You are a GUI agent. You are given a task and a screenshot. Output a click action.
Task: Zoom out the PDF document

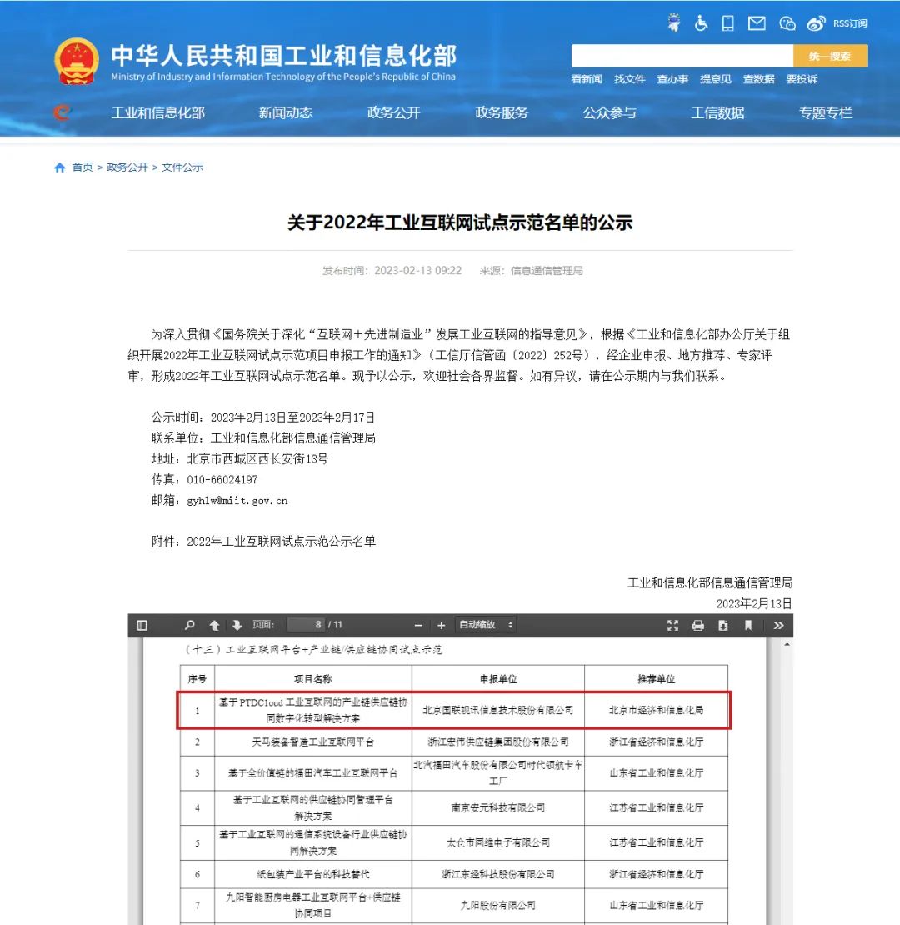(x=418, y=625)
